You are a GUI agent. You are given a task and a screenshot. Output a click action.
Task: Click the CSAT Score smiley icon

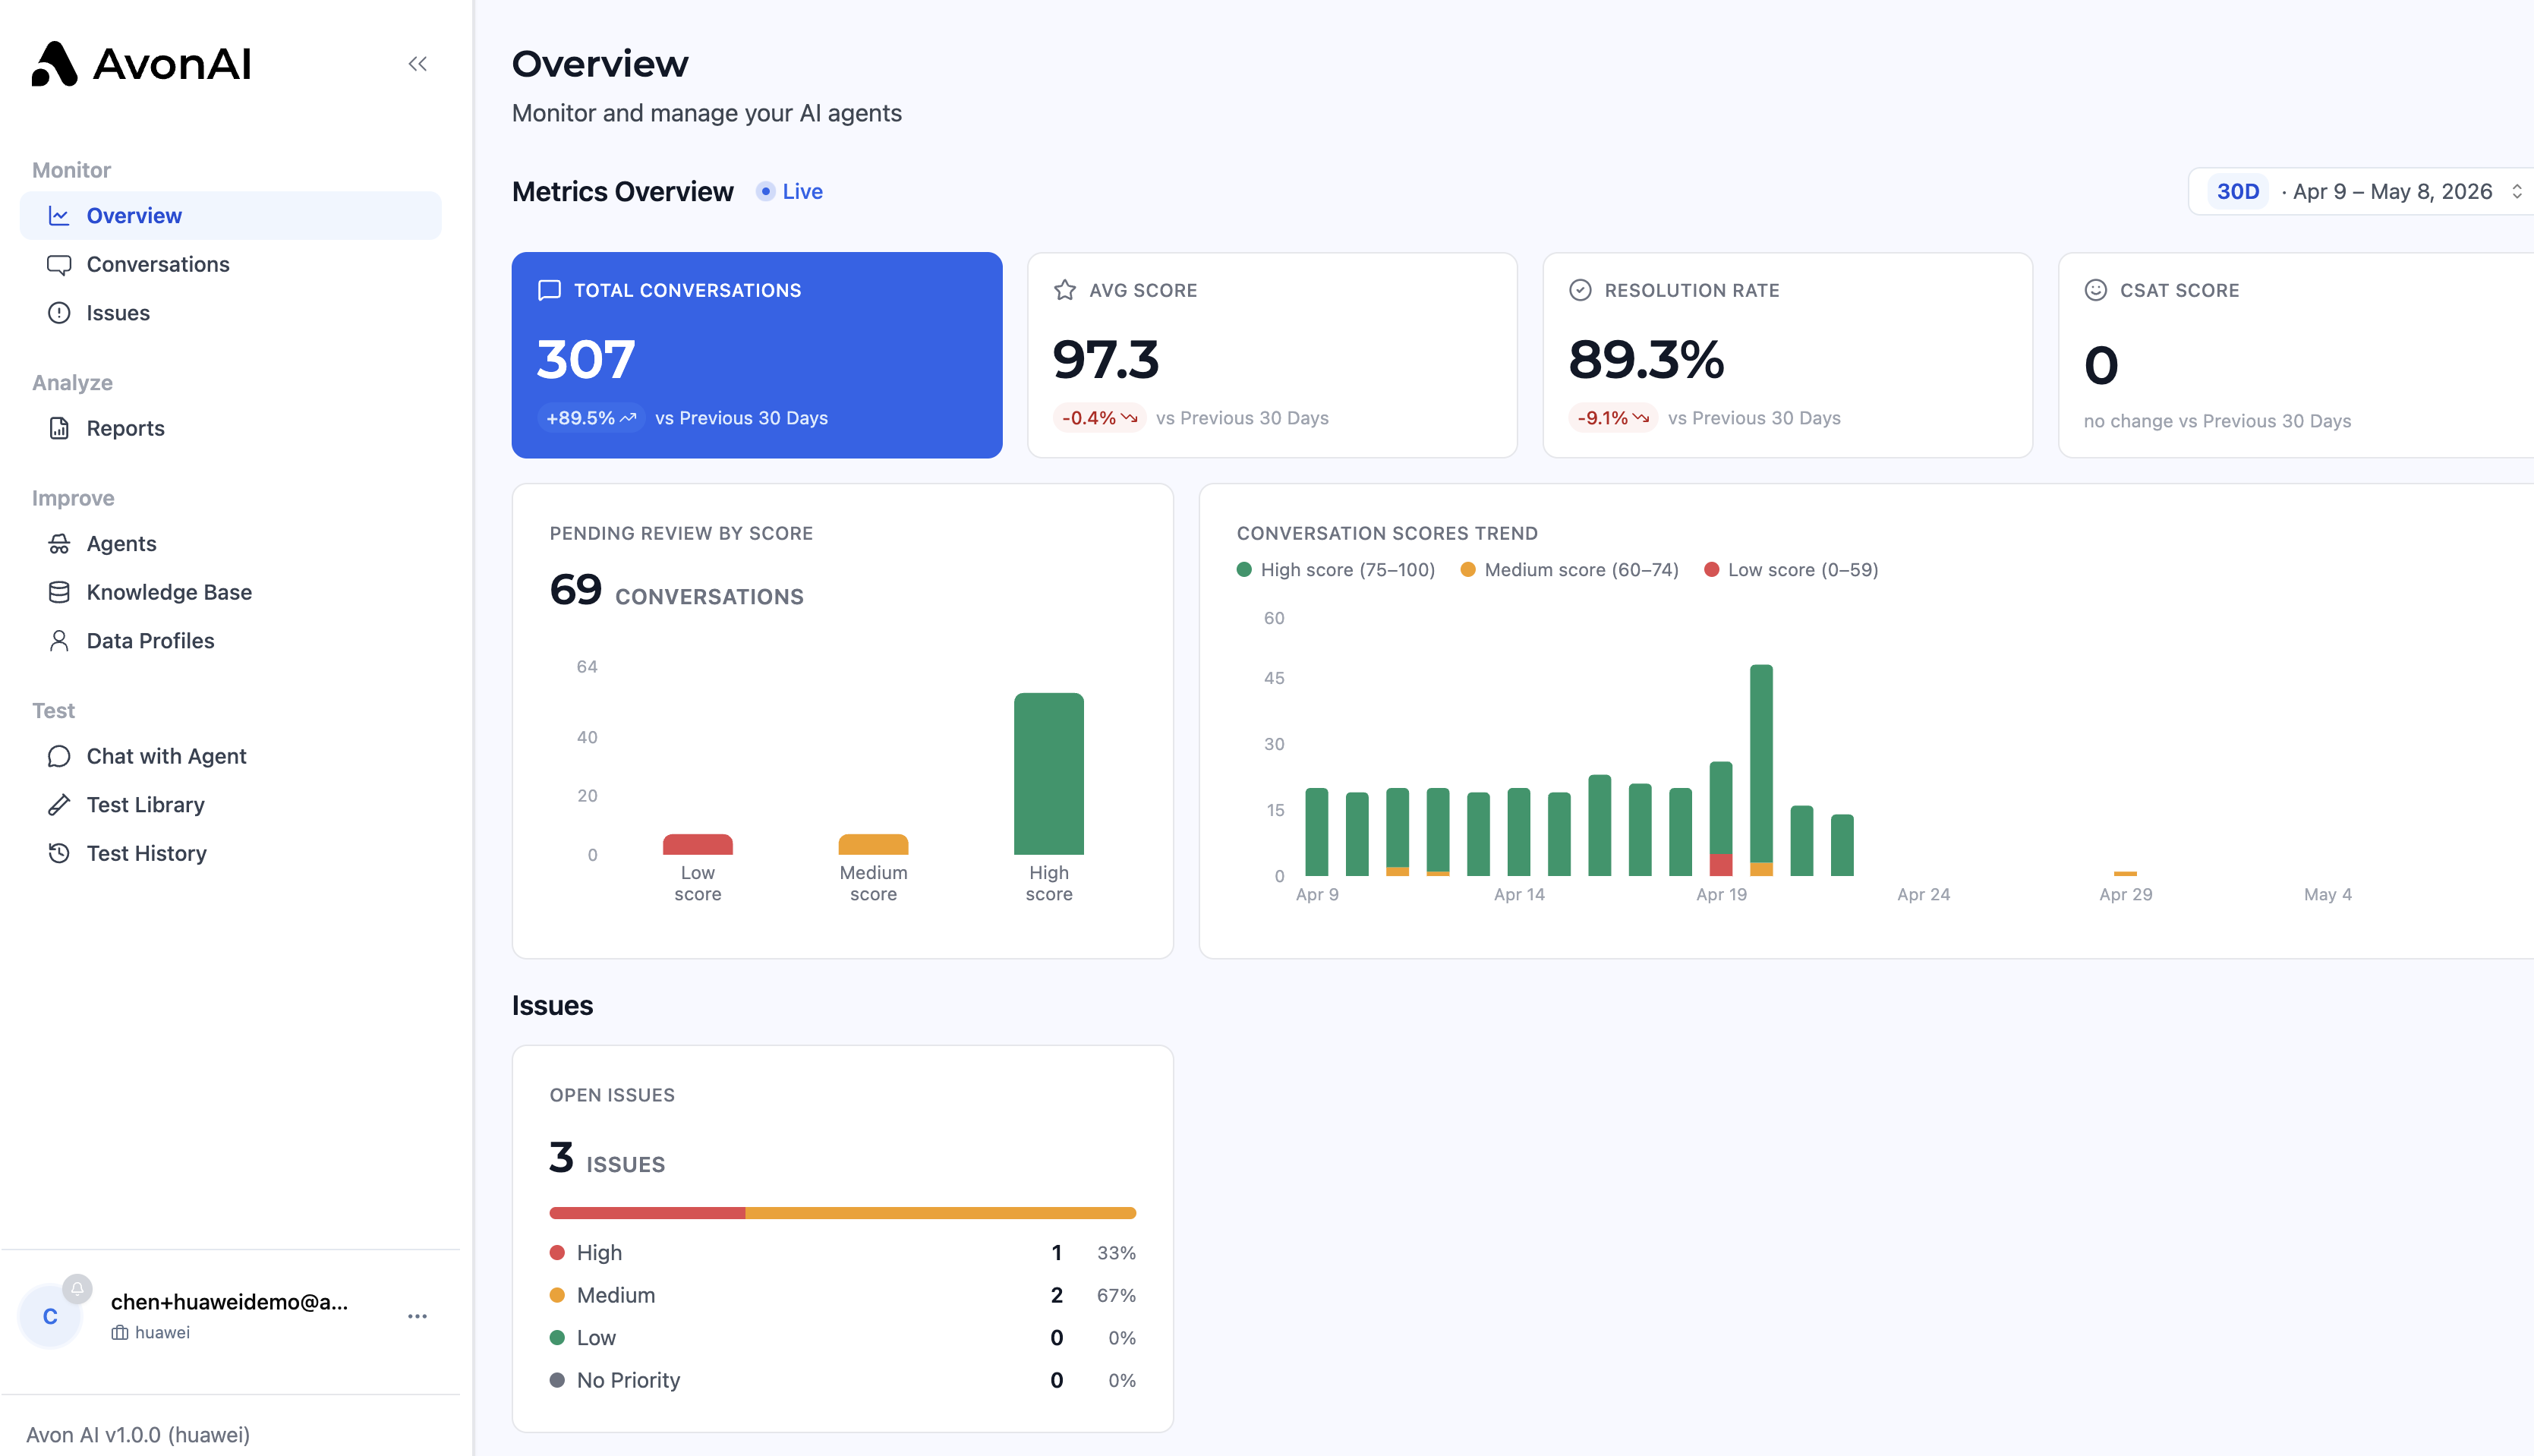2096,290
